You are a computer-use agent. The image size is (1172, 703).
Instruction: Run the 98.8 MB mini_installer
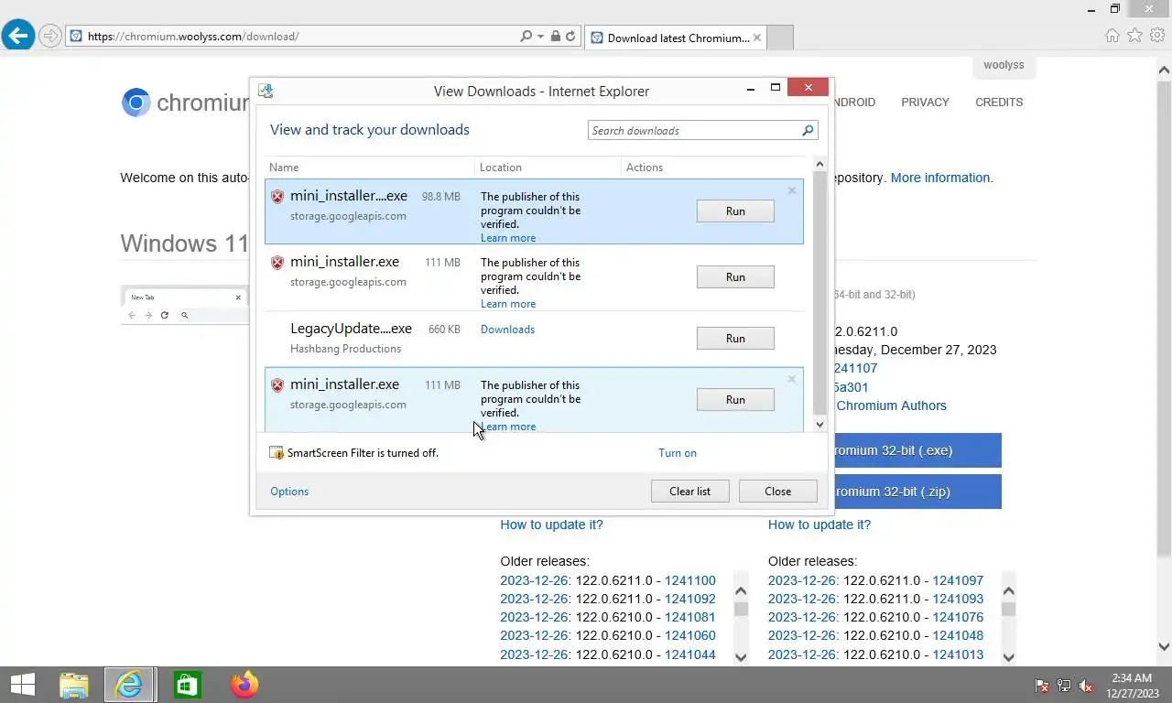(x=735, y=211)
